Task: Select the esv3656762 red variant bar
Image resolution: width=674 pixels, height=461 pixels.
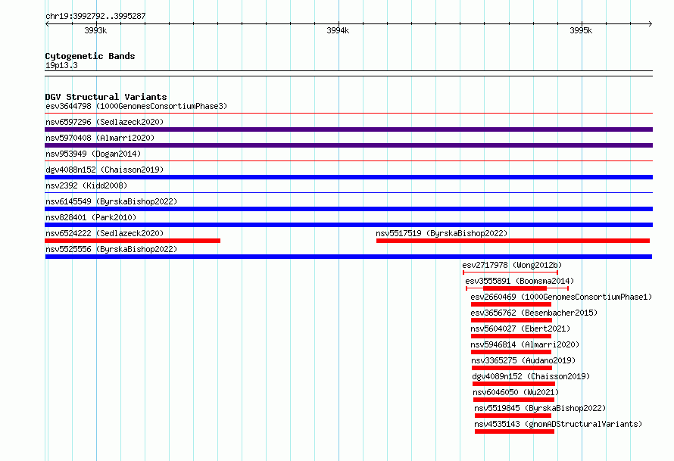Action: point(511,320)
